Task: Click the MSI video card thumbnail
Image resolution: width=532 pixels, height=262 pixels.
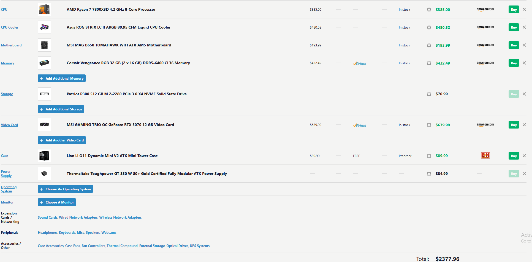Action: (x=44, y=125)
